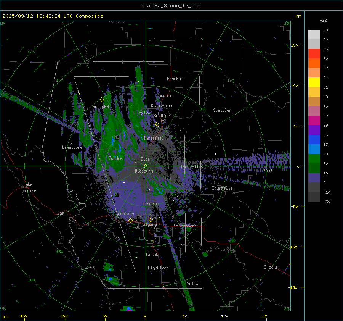Click the ThreeHills label
The width and height of the screenshot is (343, 321).
[x=192, y=167]
